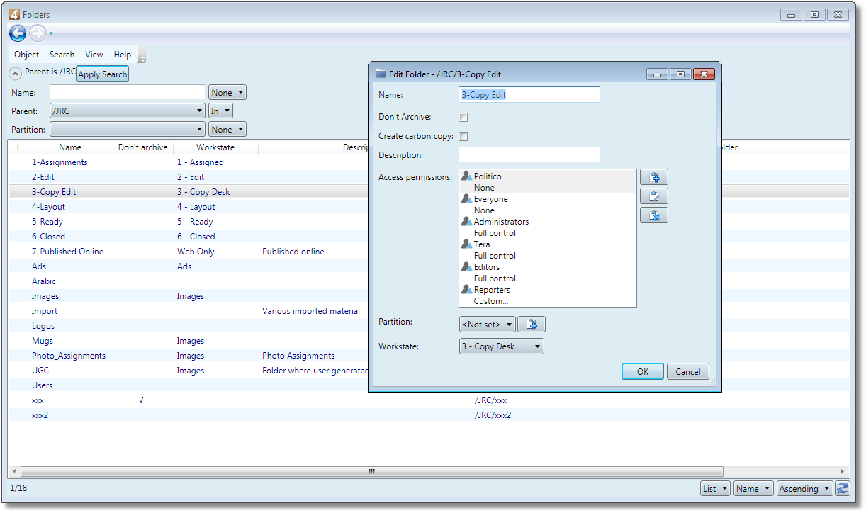This screenshot has height=513, width=866.
Task: Open the Name filter None dropdown
Action: (x=227, y=93)
